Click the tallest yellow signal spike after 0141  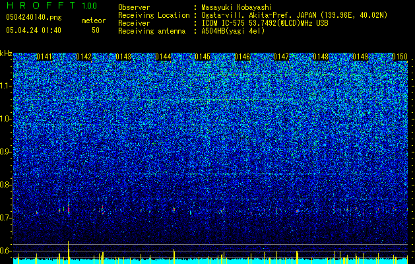pos(68,252)
